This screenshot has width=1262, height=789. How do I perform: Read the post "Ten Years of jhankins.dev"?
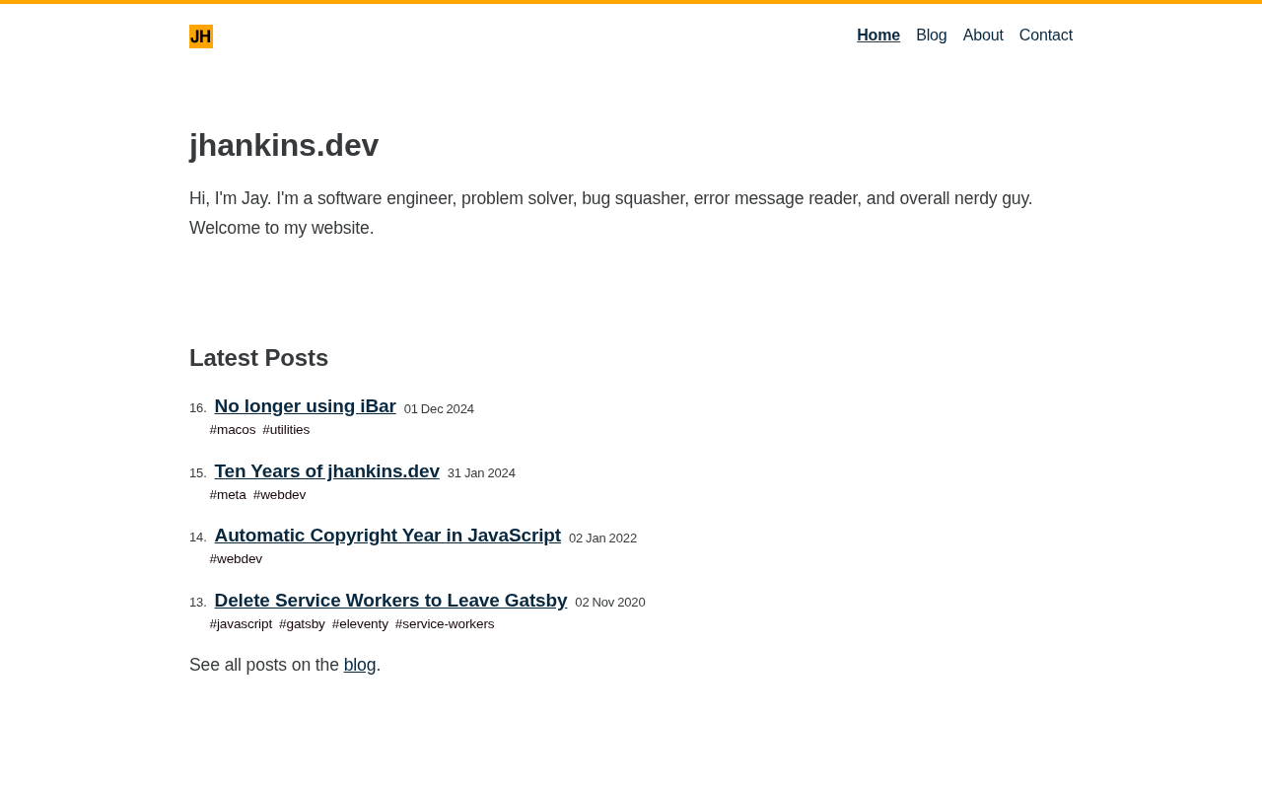326,471
